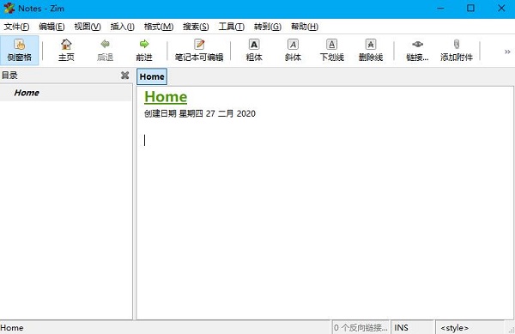This screenshot has width=515, height=334.
Task: Open the View (视图) menu
Action: 88,27
